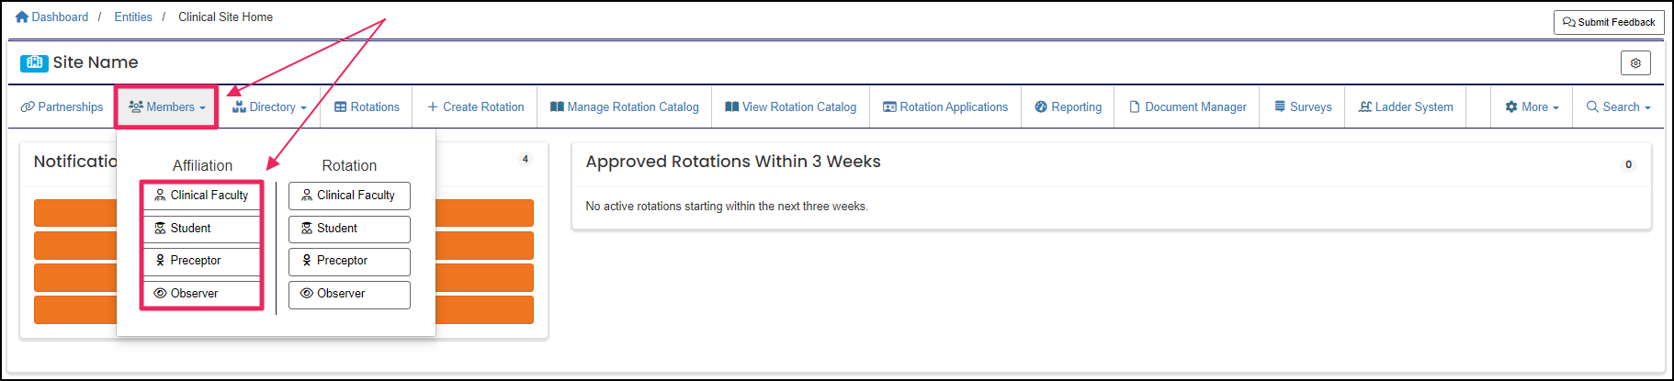Screen dimensions: 1674x381
Task: Select Affiliation Student option
Action: [x=202, y=229]
